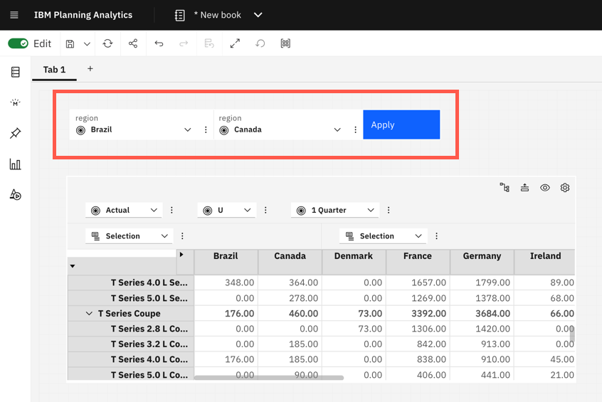This screenshot has width=602, height=402.
Task: Select the T Series 2.8 L Co... row
Action: click(x=131, y=329)
